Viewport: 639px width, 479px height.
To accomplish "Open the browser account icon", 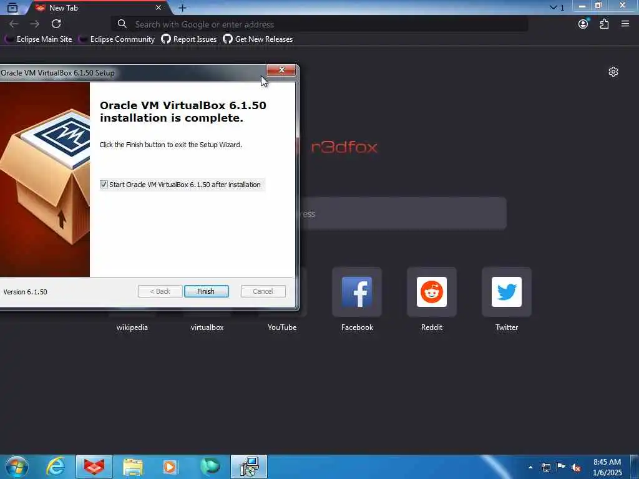I will pos(583,24).
